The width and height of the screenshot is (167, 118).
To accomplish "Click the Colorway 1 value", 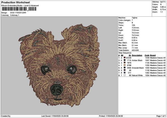I will (x=15, y=15).
